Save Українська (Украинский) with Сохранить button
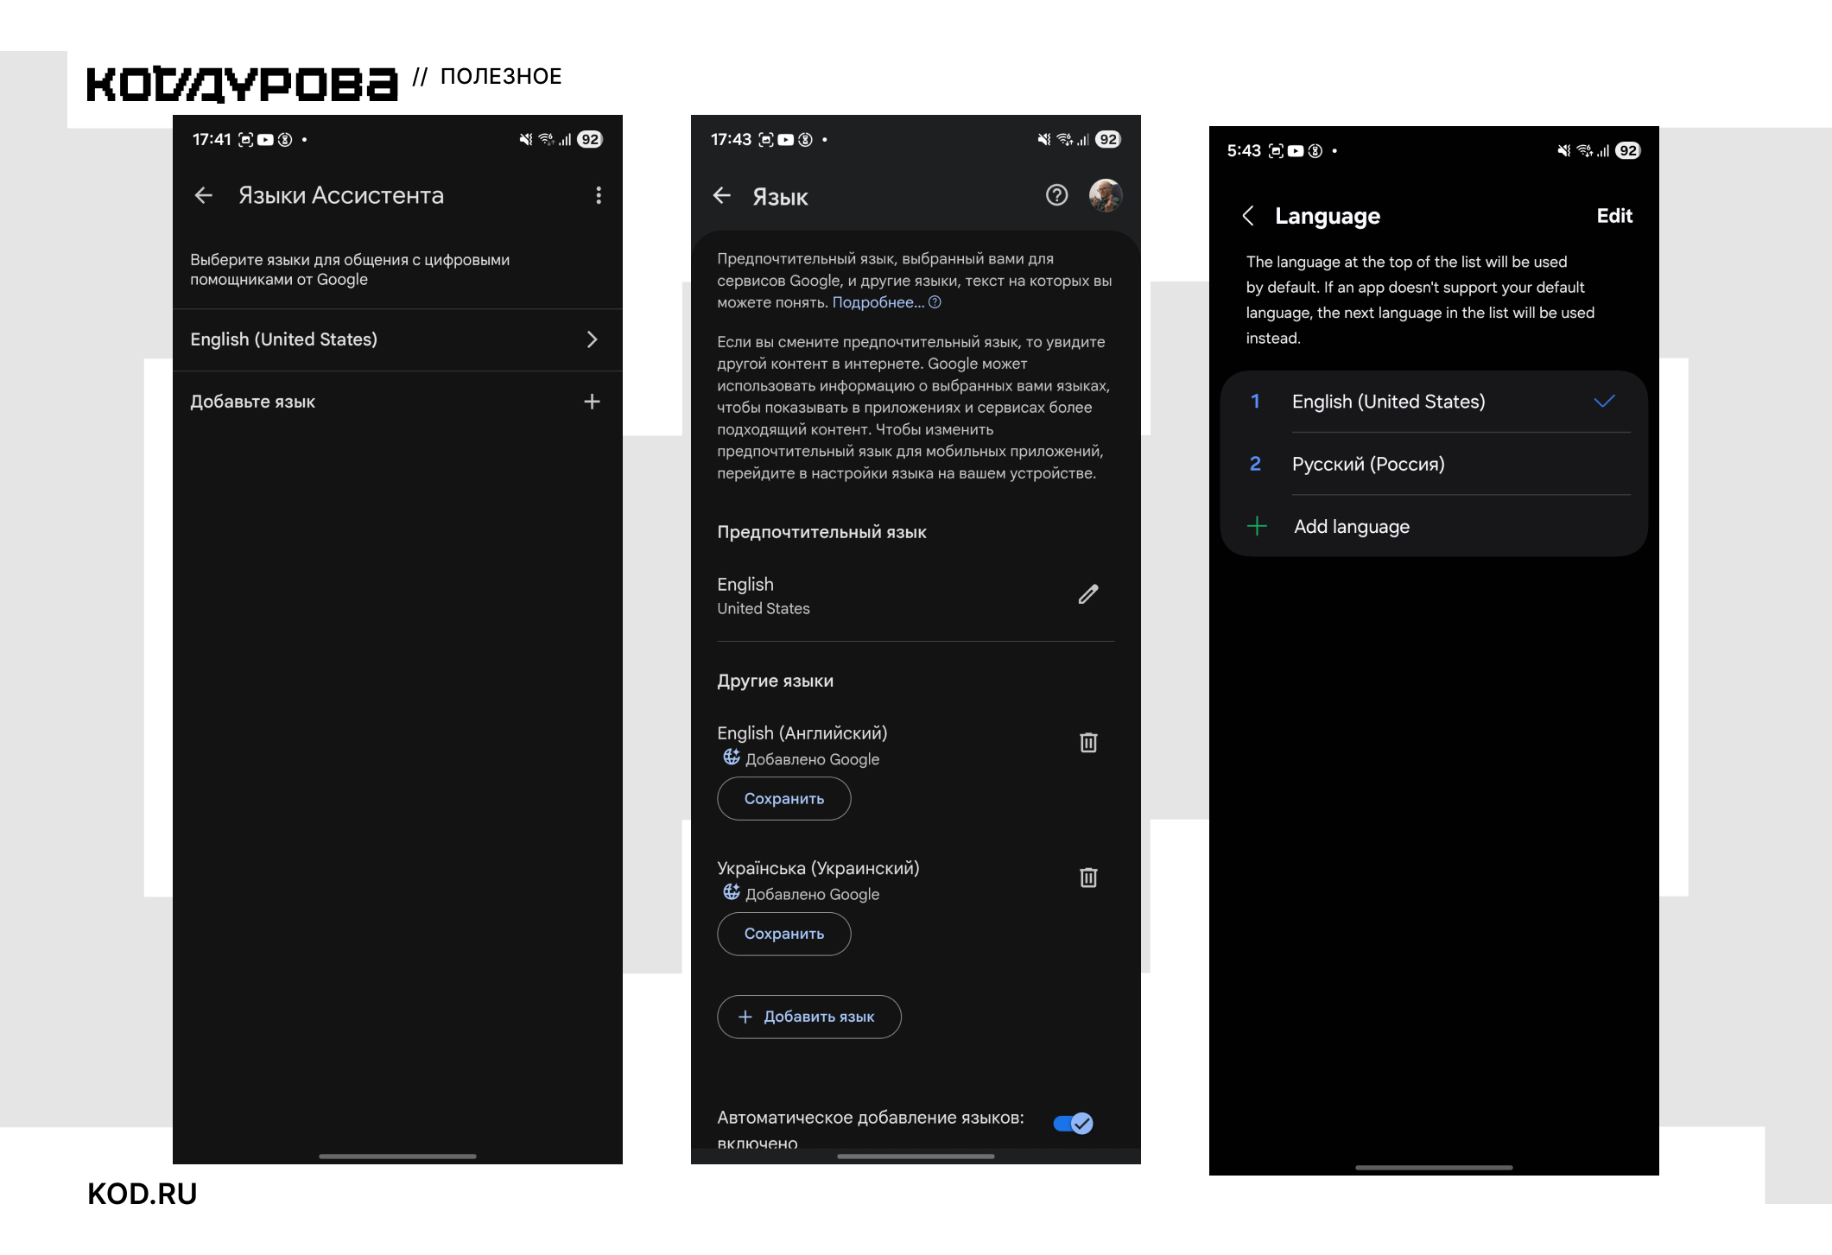 click(784, 934)
